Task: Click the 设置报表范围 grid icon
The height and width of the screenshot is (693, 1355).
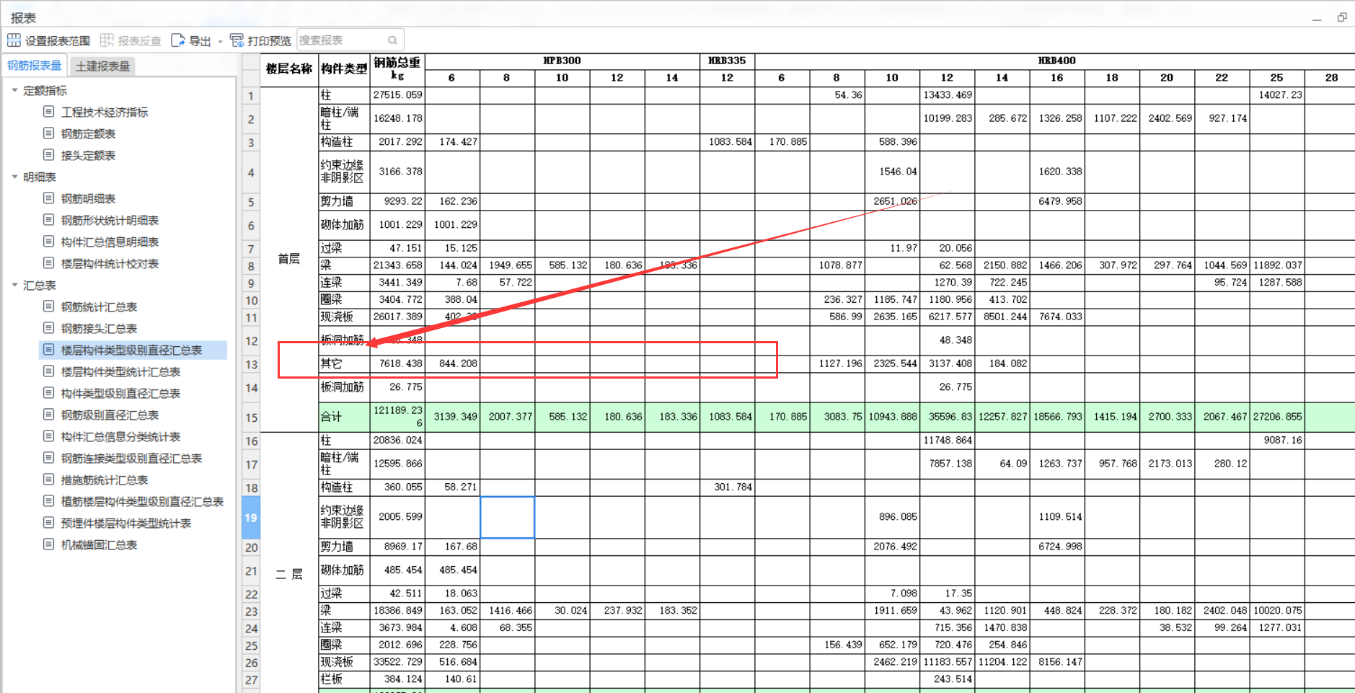Action: click(14, 40)
